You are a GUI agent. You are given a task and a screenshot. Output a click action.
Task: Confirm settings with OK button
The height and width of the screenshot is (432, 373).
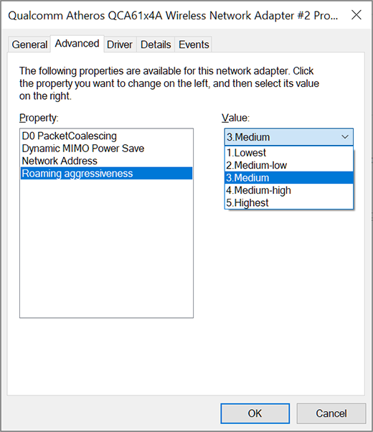point(255,413)
